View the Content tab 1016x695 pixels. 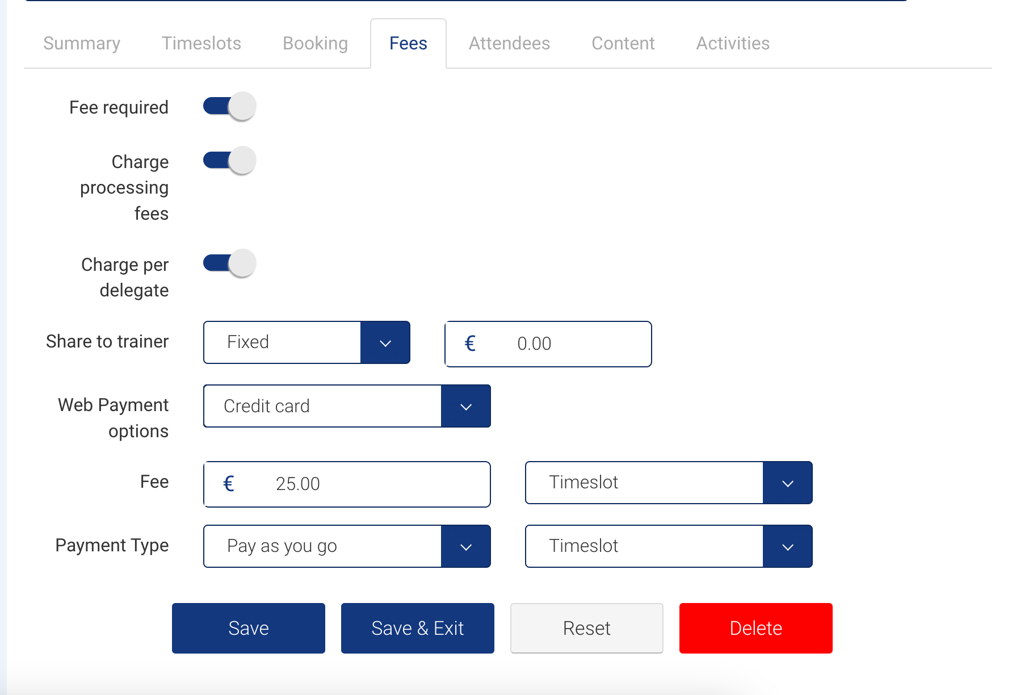[623, 44]
